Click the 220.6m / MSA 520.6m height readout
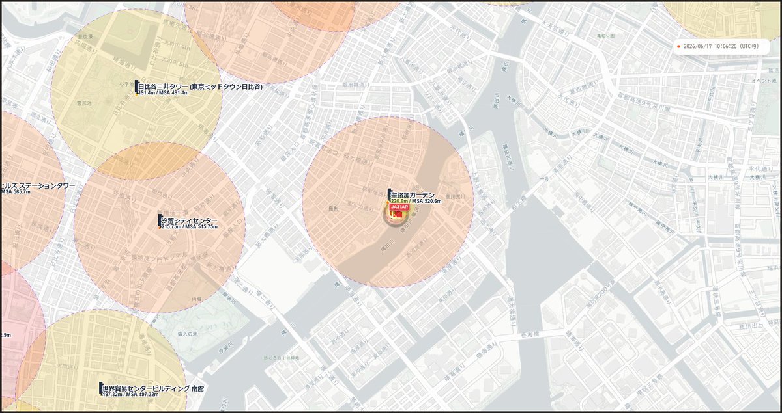Viewport: 782px width, 413px height. 416,202
